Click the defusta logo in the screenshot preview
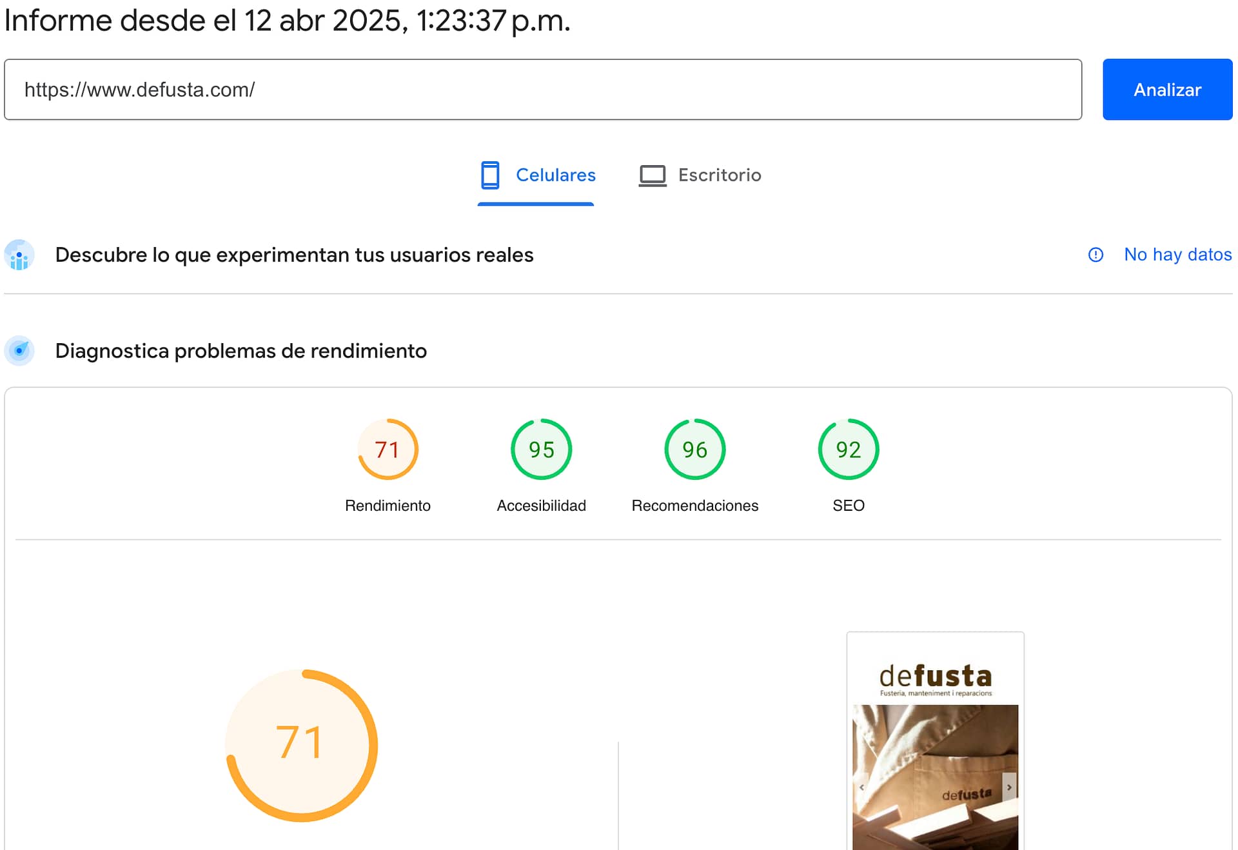The image size is (1238, 850). point(936,680)
